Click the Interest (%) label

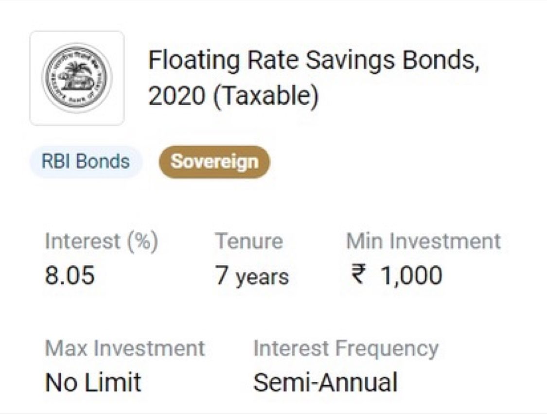click(x=101, y=241)
